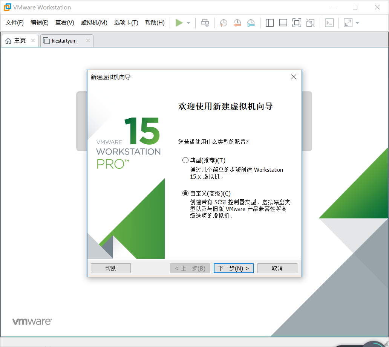Revert the VM to its snapshot
The height and width of the screenshot is (347, 389).
[237, 23]
